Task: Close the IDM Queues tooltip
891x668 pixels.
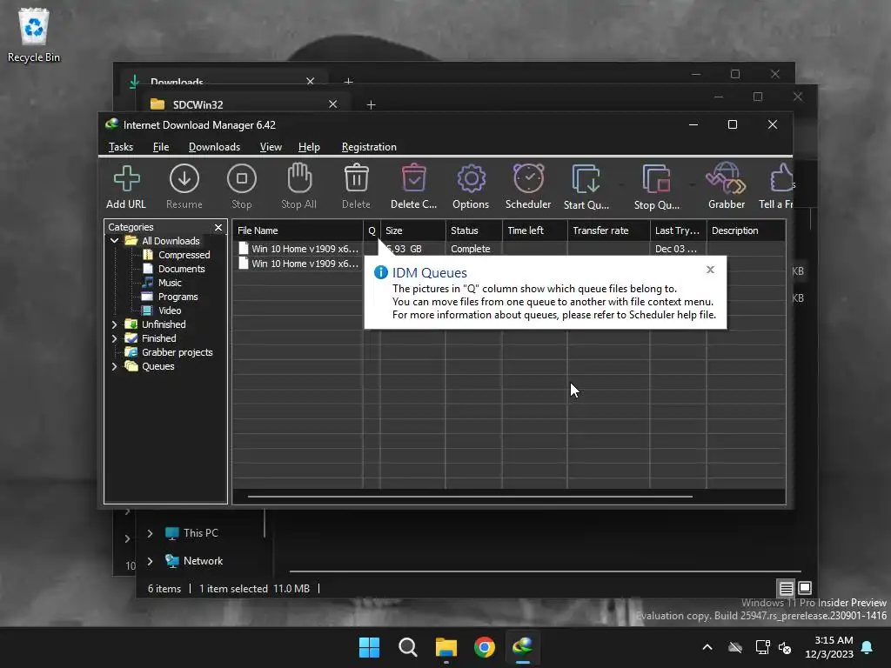Action: [x=710, y=270]
